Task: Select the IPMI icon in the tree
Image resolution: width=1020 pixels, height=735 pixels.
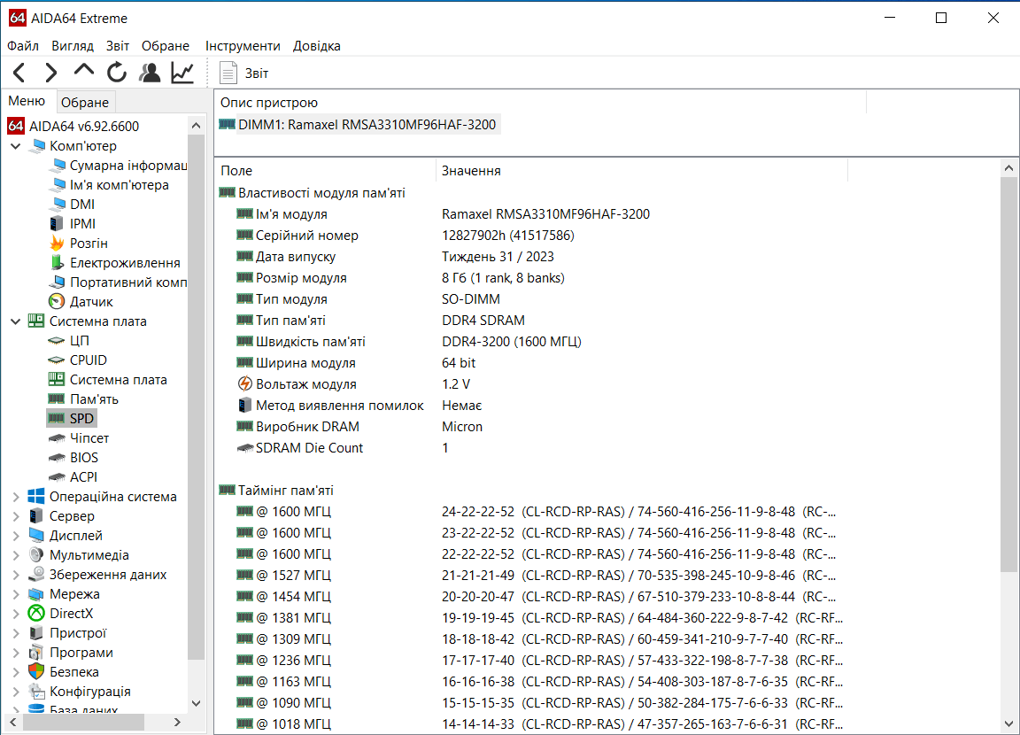Action: tap(57, 224)
